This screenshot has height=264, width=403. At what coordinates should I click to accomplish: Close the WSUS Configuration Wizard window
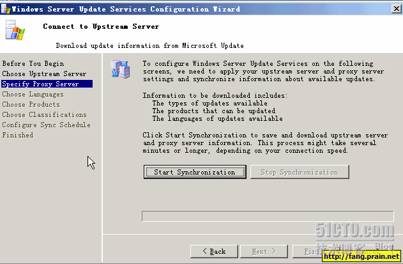pyautogui.click(x=396, y=9)
